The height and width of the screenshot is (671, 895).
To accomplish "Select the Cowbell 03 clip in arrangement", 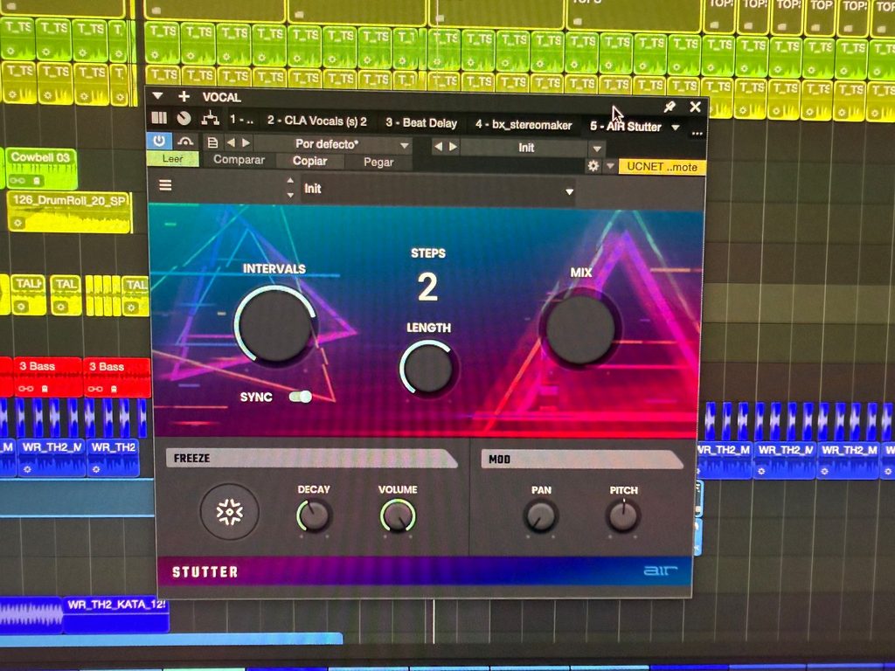I will 40,169.
